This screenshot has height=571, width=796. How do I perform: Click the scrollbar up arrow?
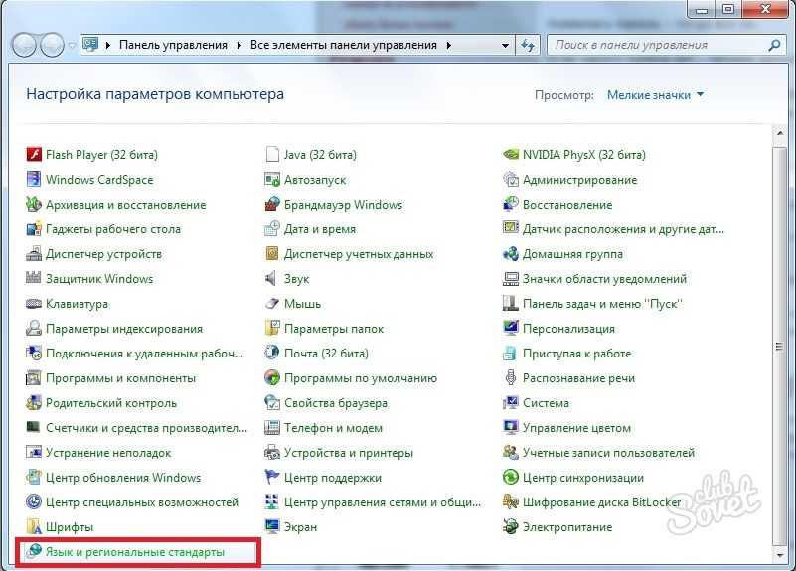[x=780, y=133]
